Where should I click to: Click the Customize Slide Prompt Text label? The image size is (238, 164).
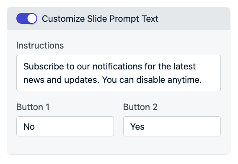(x=100, y=19)
